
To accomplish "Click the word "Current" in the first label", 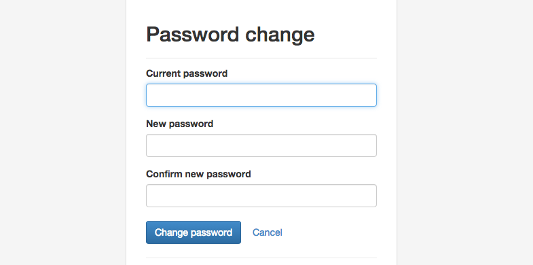I will pos(163,73).
